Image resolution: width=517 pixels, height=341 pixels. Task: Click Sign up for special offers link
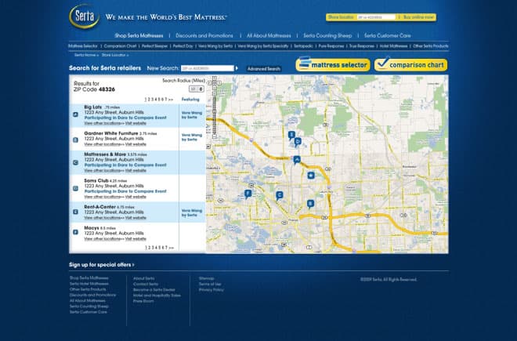pyautogui.click(x=102, y=265)
